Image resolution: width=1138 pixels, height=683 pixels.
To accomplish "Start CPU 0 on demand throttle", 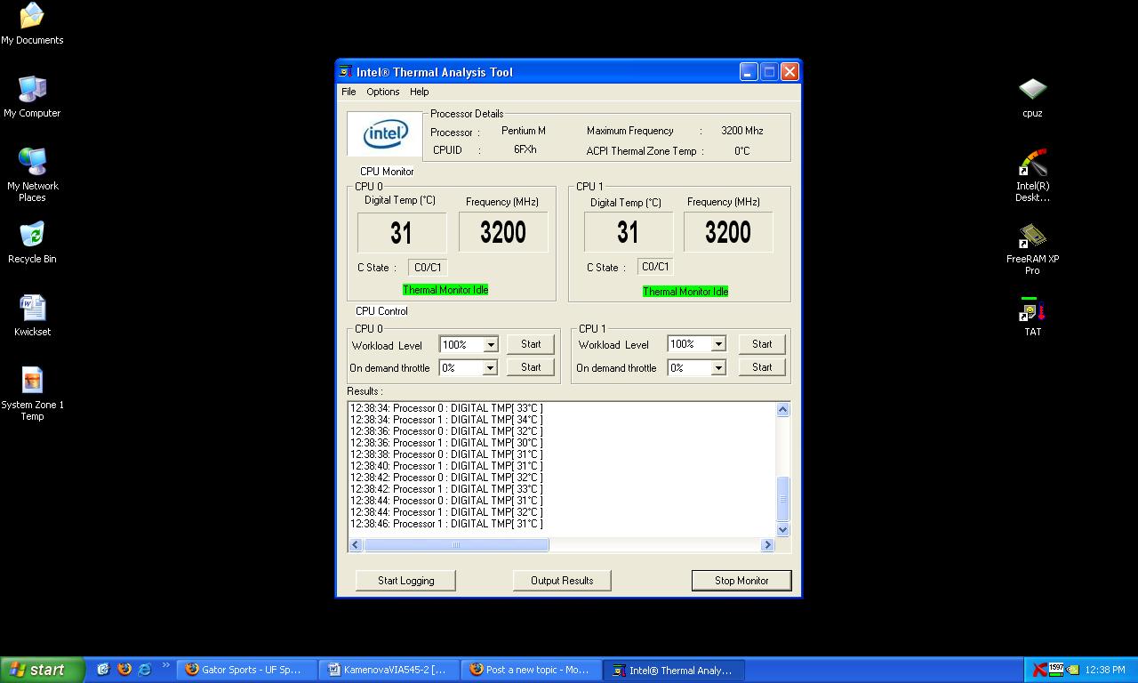I will 531,367.
